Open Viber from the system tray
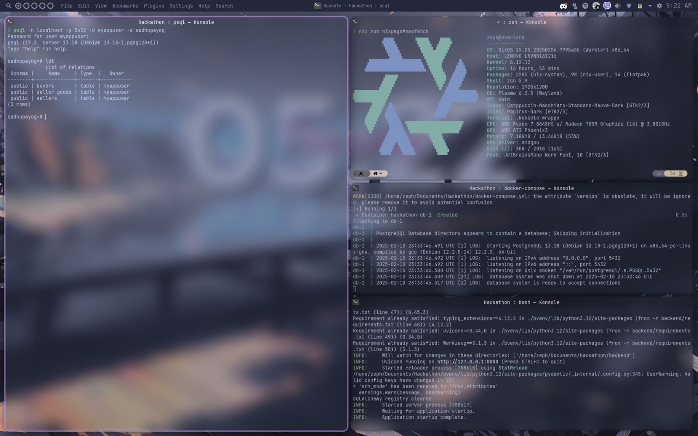The width and height of the screenshot is (698, 436). click(x=607, y=6)
